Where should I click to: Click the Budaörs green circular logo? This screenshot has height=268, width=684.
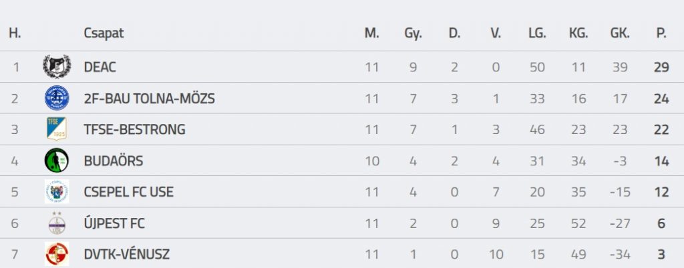click(x=57, y=160)
